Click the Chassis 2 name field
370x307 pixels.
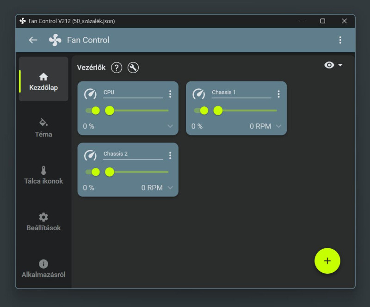[133, 154]
